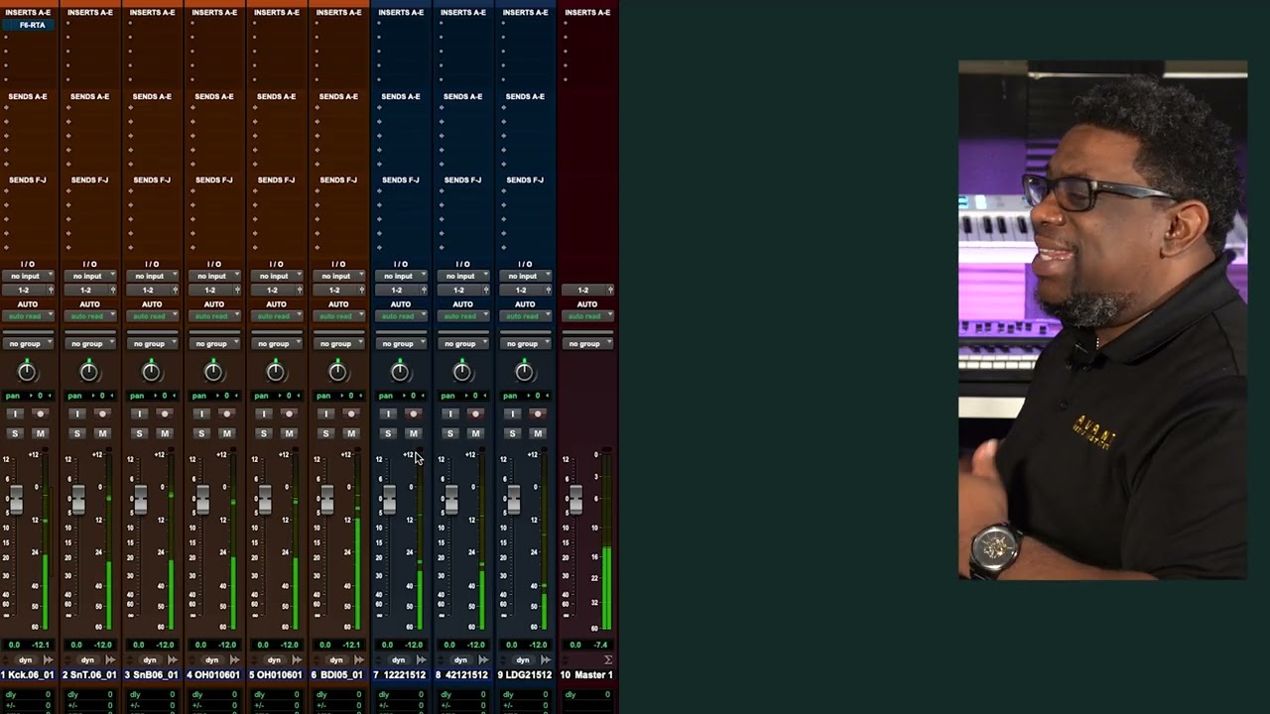The width and height of the screenshot is (1270, 714).
Task: Open 'dyn' voice selector on BDI05_01
Action: click(336, 659)
